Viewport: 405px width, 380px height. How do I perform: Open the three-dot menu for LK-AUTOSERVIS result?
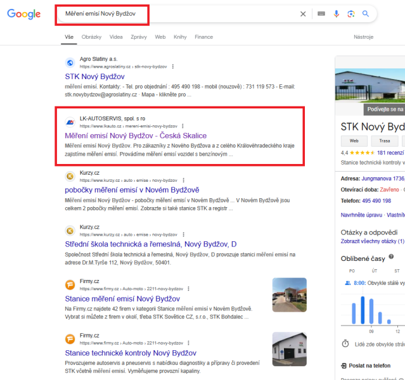click(183, 126)
